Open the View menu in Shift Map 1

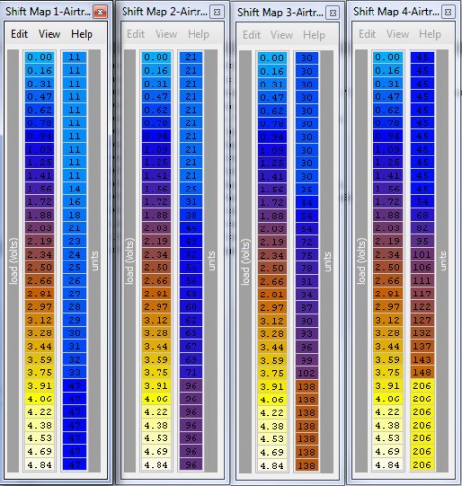coord(50,34)
